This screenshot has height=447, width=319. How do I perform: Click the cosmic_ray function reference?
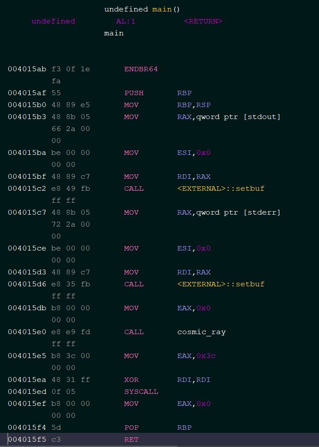click(x=201, y=332)
